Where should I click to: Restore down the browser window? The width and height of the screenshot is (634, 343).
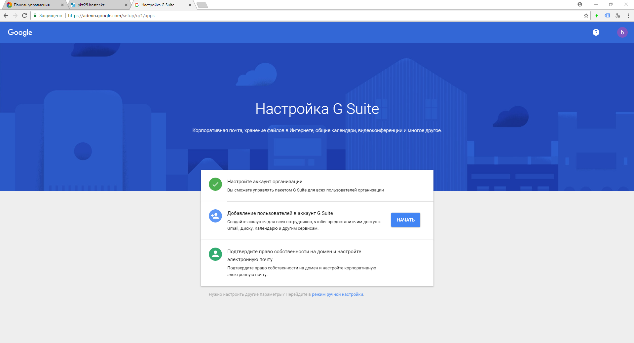pos(611,4)
